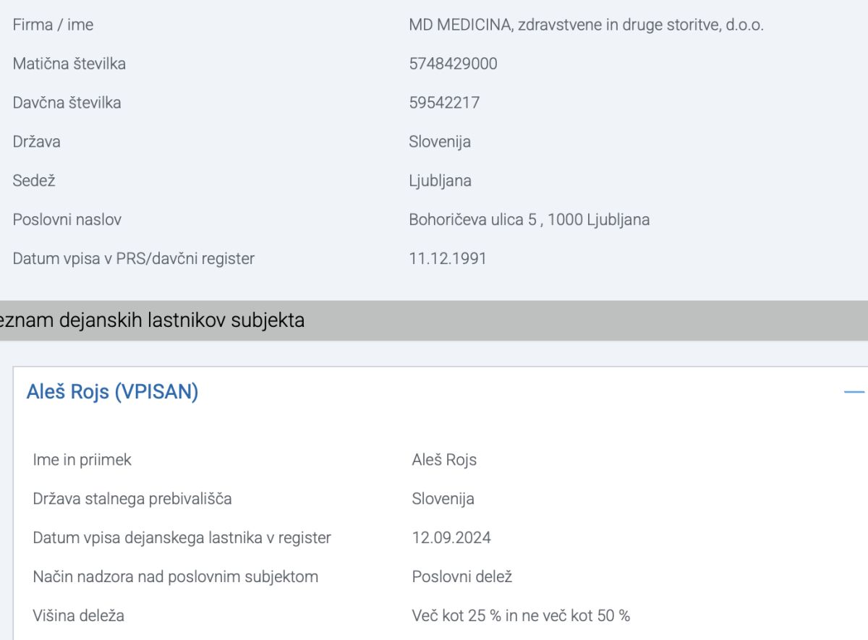Click the Firma / ime label
Screen dimensions: 868x640
(x=53, y=25)
